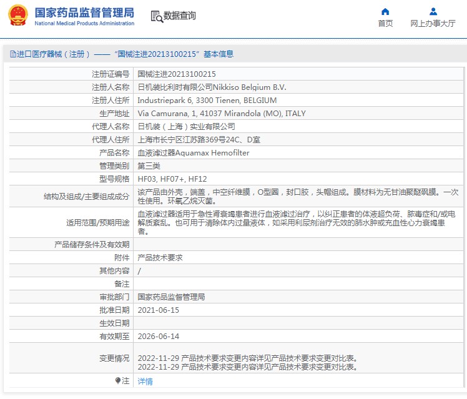The width and height of the screenshot is (467, 399).
Task: Click the lightbulb icon beside 注
Action: click(x=118, y=381)
